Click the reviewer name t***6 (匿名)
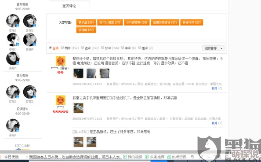This screenshot has width=261, height=162. (60, 68)
